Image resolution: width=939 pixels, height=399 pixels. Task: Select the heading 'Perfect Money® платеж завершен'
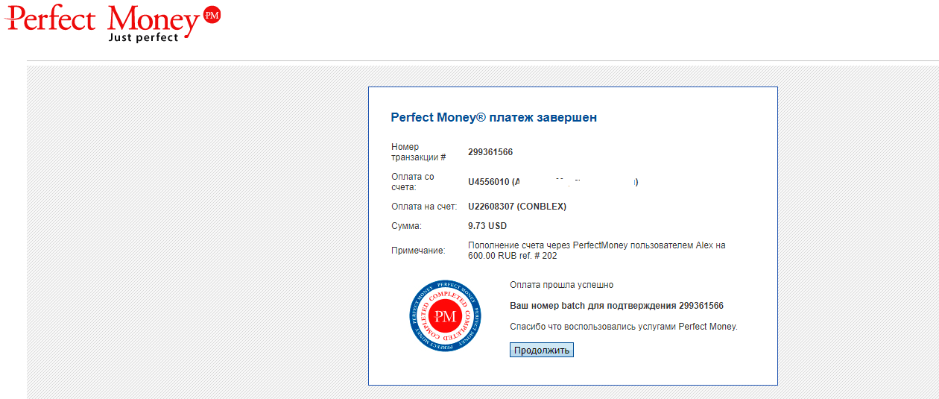point(494,118)
